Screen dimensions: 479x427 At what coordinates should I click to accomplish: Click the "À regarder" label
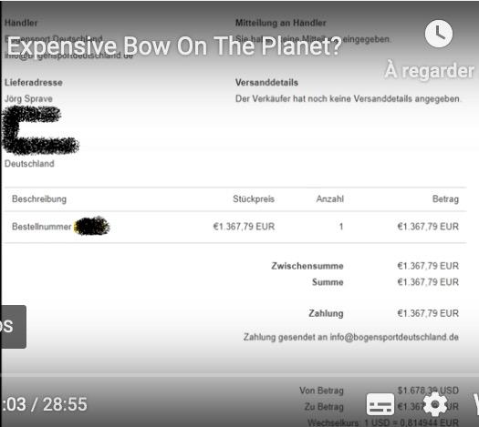point(430,71)
